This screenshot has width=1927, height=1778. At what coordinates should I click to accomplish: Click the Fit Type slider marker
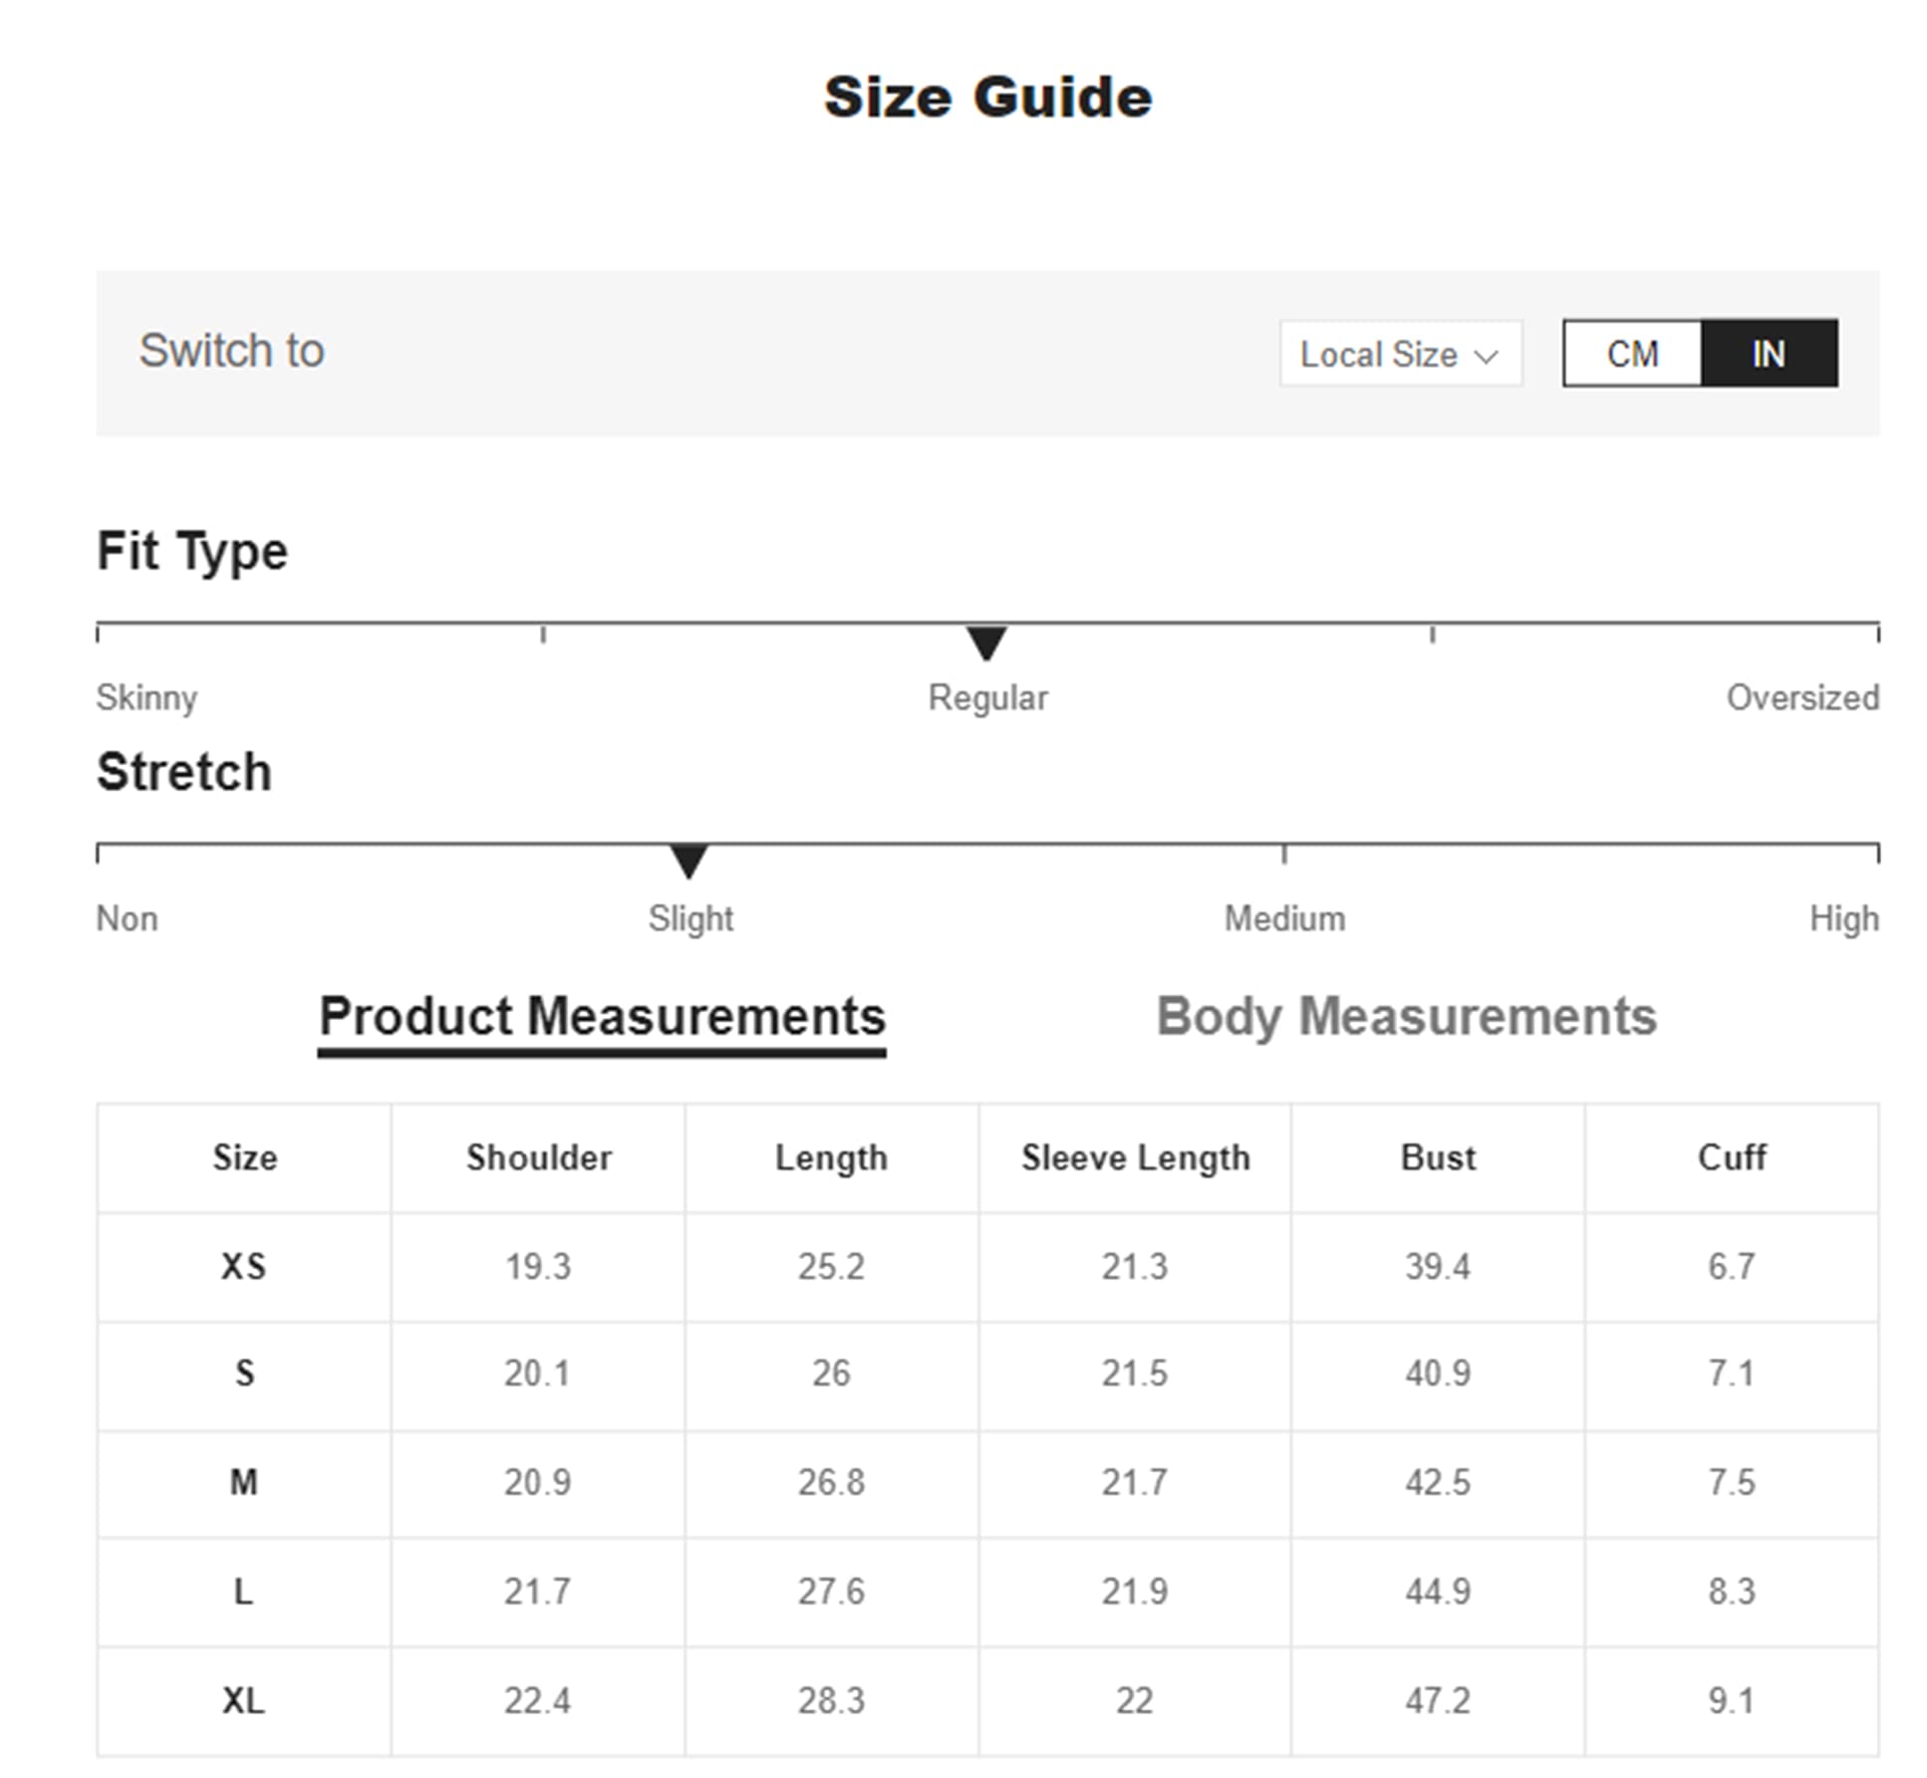pos(986,642)
